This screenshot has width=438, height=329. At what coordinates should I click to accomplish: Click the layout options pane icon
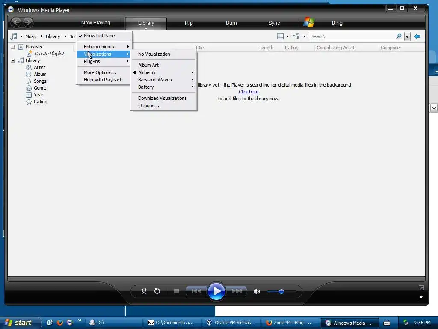click(x=280, y=36)
